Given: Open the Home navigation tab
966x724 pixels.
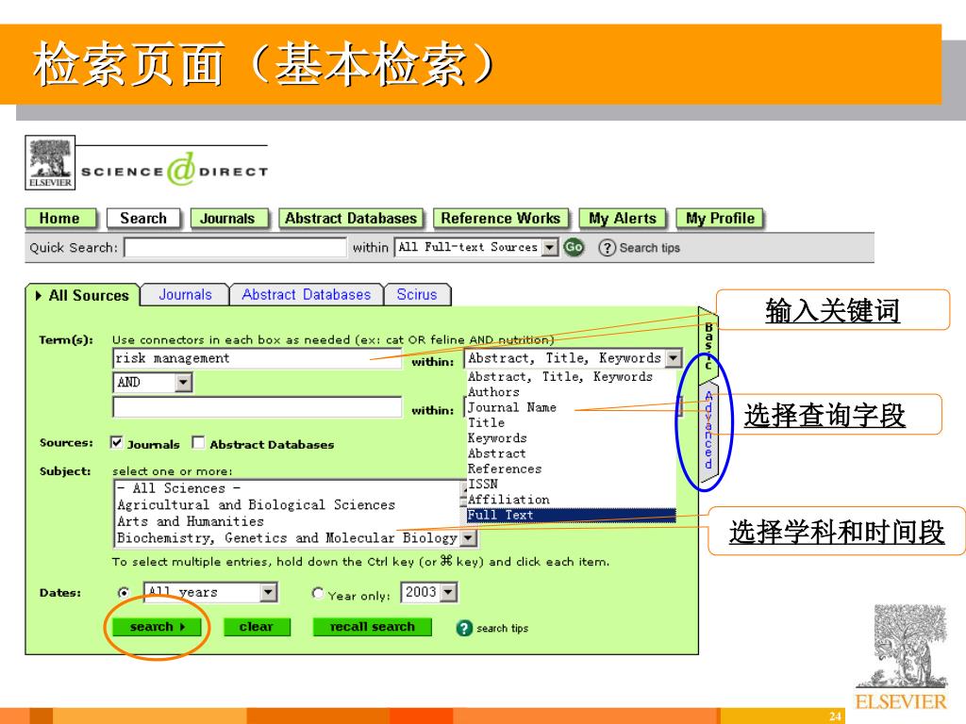Looking at the screenshot, I should [x=59, y=219].
